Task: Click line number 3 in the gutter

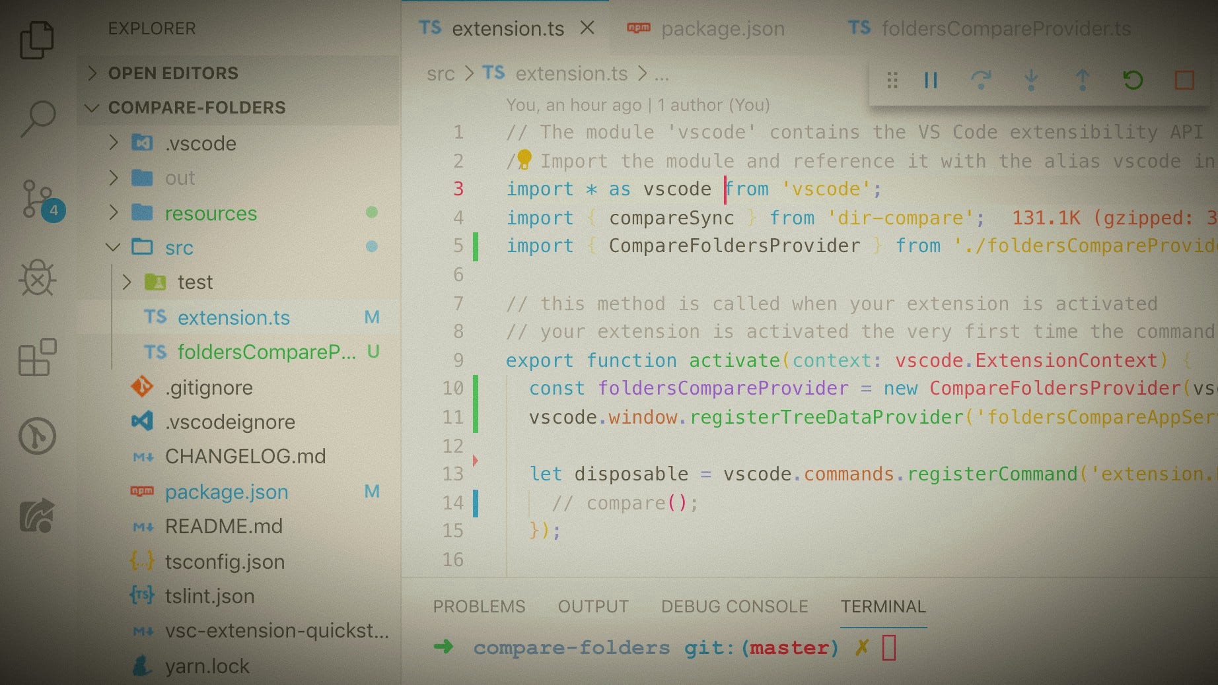Action: click(458, 189)
